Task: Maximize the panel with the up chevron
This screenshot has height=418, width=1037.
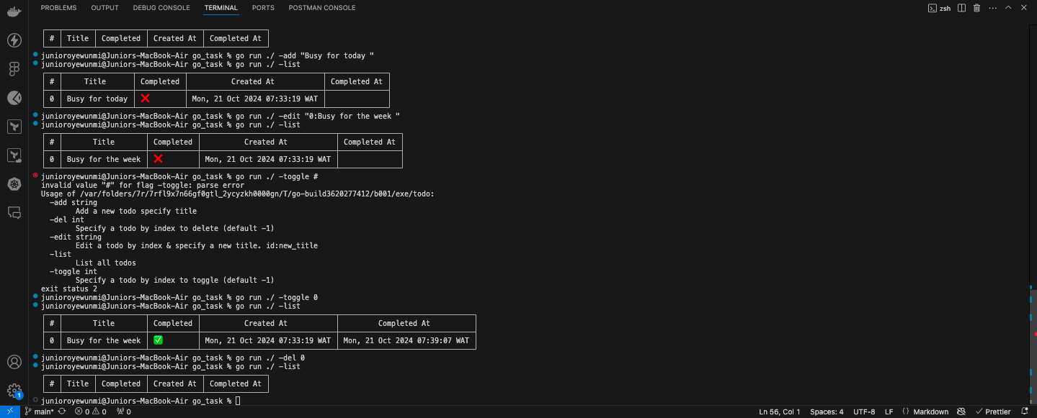Action: pos(1008,8)
